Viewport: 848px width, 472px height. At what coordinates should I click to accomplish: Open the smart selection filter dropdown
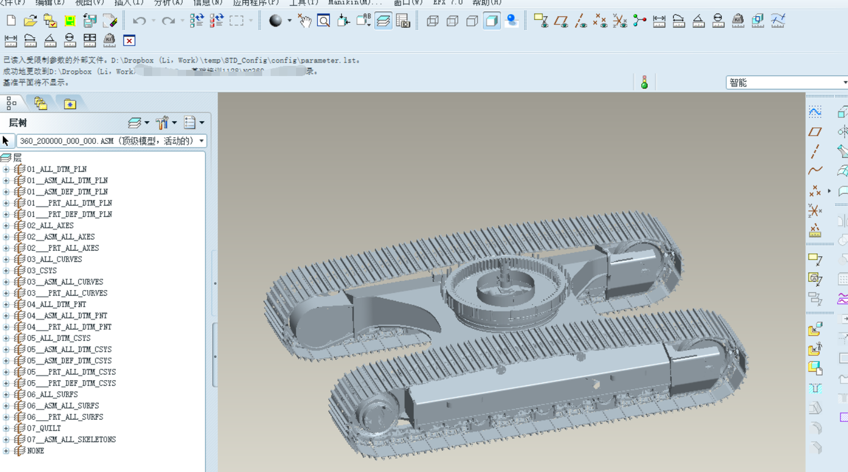click(x=787, y=82)
